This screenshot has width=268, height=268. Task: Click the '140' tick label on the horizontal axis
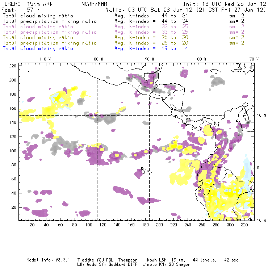click(117, 225)
